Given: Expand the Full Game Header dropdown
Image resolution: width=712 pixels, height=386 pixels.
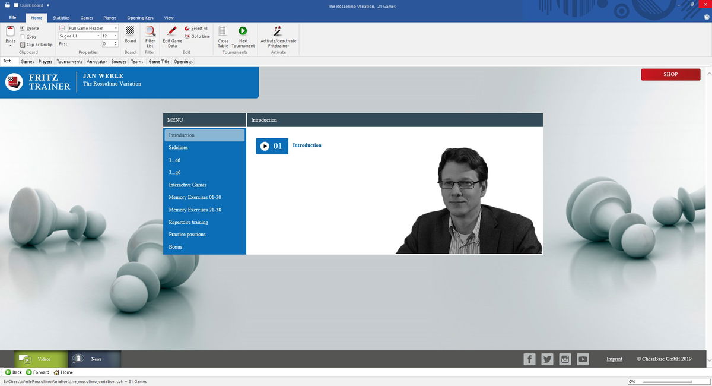Looking at the screenshot, I should click(x=116, y=29).
